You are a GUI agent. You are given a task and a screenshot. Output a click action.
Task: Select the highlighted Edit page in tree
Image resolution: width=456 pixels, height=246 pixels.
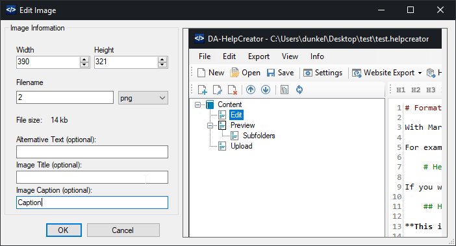coord(236,115)
